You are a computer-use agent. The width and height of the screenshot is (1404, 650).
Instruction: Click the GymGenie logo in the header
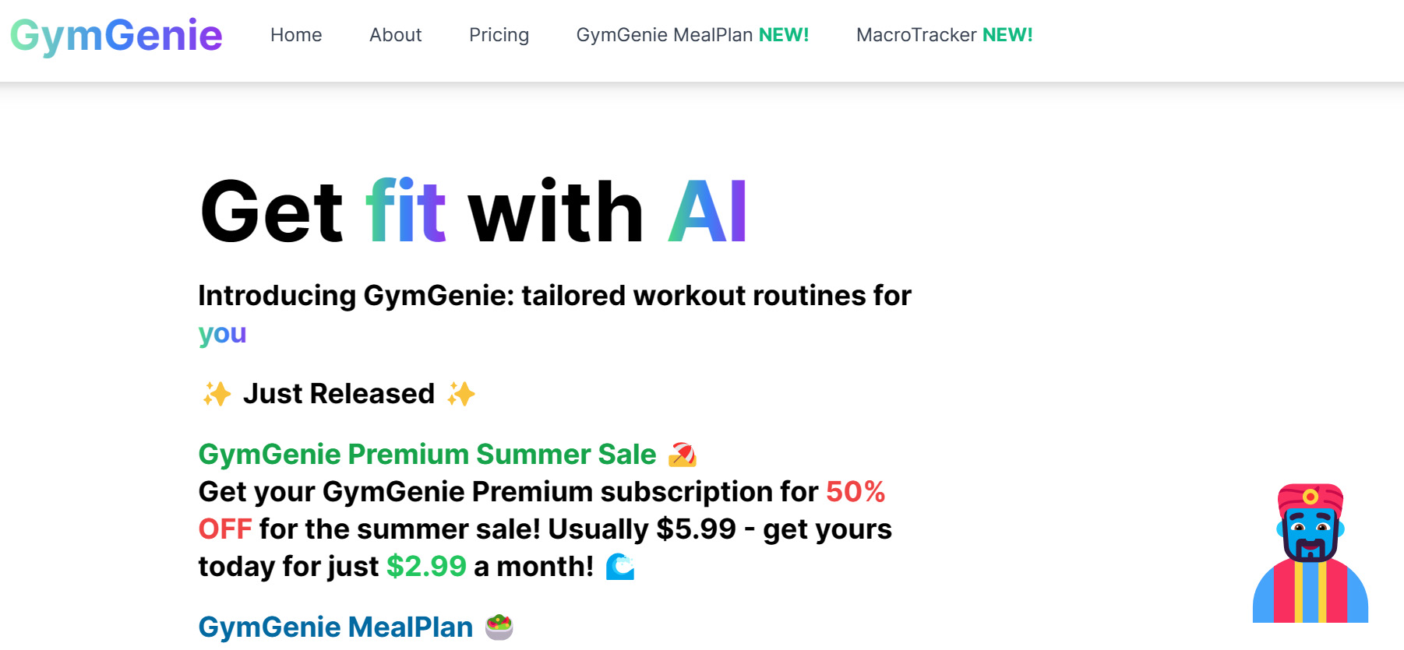click(x=116, y=36)
